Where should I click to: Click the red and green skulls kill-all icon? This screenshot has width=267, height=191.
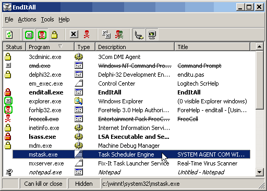pos(119,34)
